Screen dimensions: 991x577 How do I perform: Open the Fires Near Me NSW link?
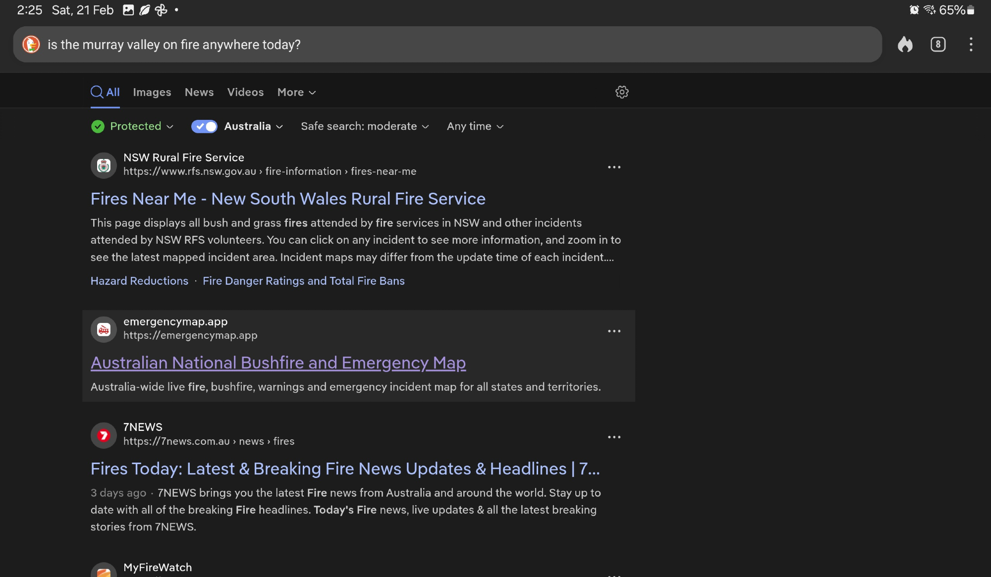tap(288, 199)
